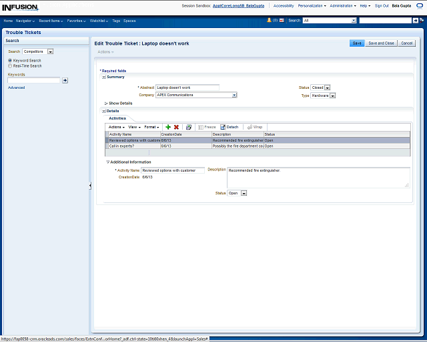The width and height of the screenshot is (427, 342).
Task: Add a new activity with green plus icon
Action: pyautogui.click(x=168, y=127)
